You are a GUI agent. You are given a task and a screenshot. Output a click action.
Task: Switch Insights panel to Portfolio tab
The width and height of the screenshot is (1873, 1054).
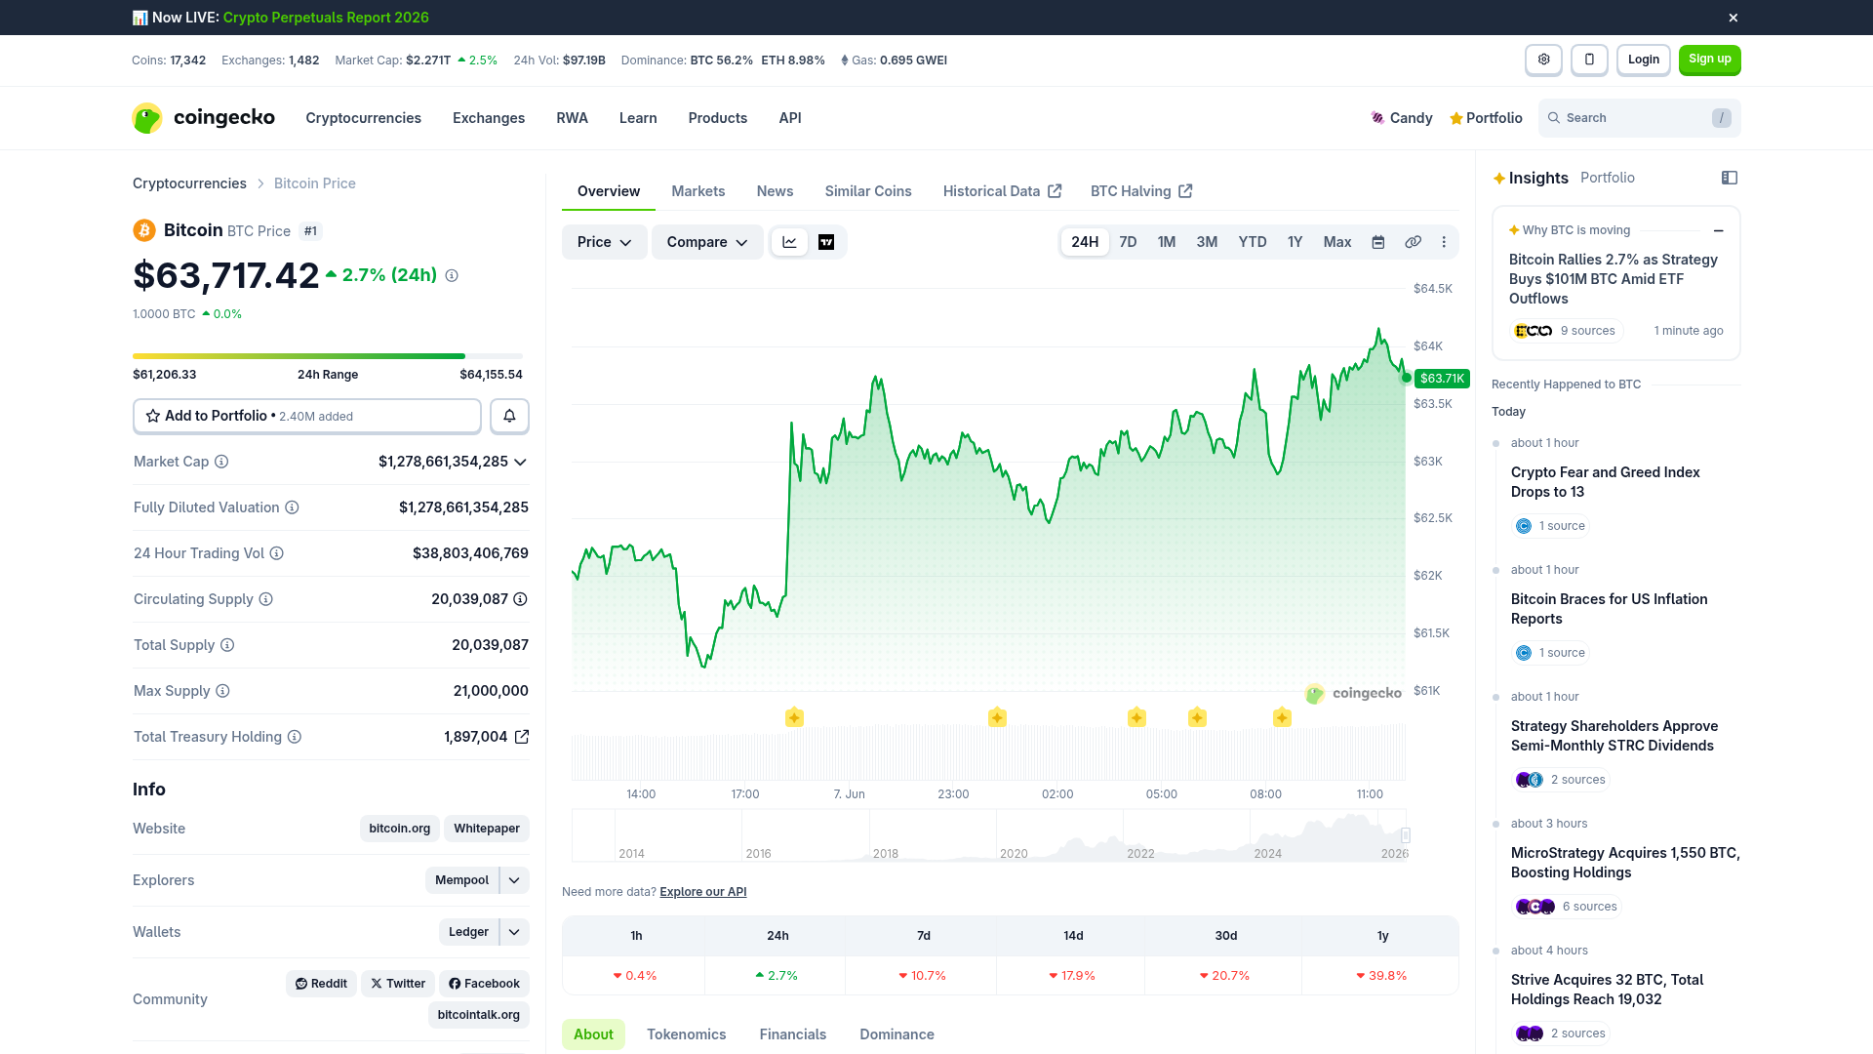pos(1608,178)
